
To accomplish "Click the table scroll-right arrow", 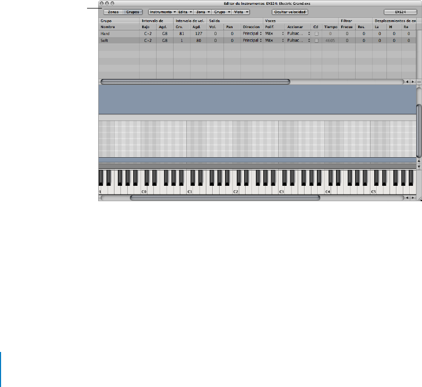I will point(413,82).
